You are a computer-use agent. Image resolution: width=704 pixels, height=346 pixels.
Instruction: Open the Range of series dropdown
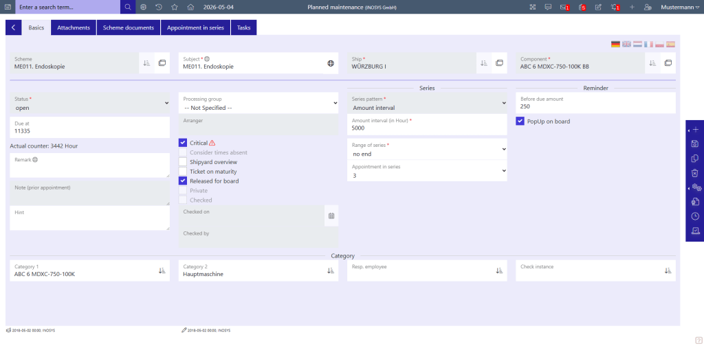[427, 149]
